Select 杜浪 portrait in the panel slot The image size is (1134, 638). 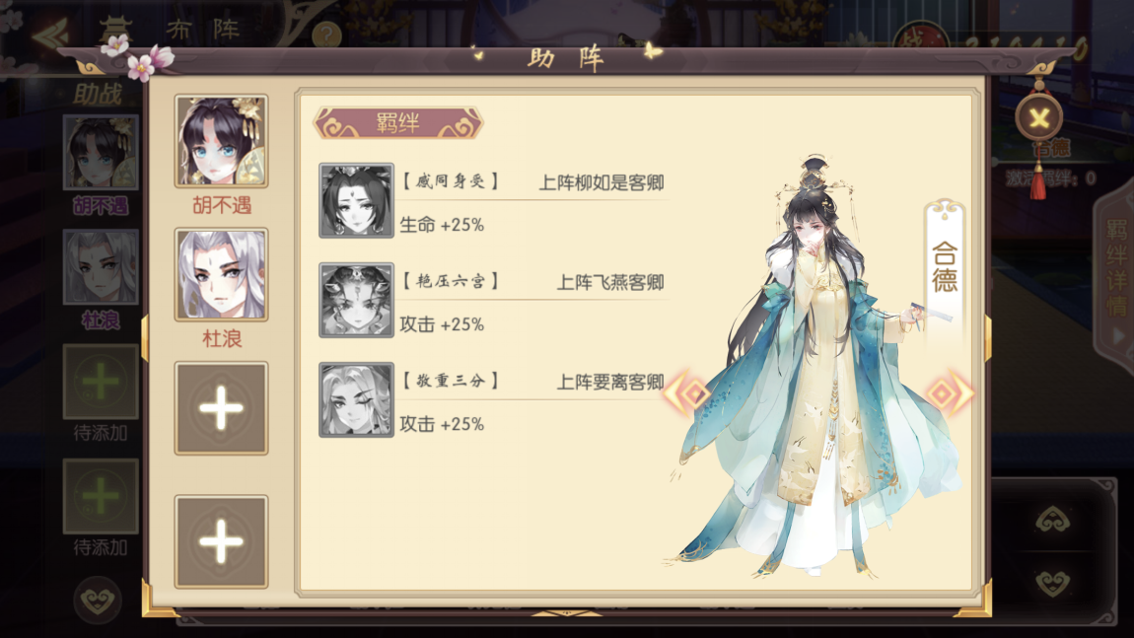(x=221, y=275)
